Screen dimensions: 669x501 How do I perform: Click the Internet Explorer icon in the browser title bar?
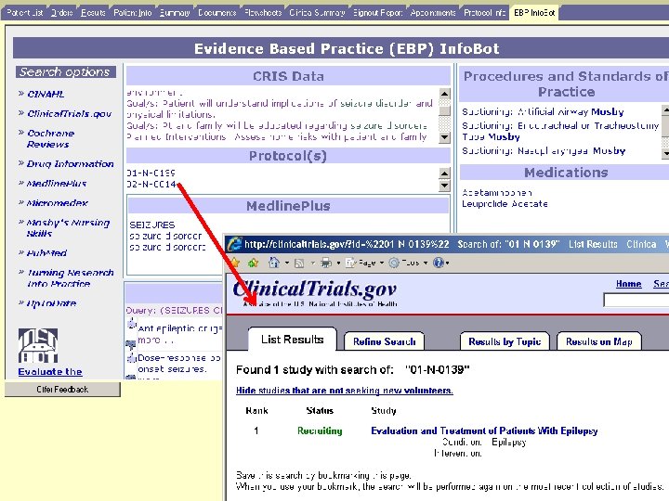(x=235, y=244)
